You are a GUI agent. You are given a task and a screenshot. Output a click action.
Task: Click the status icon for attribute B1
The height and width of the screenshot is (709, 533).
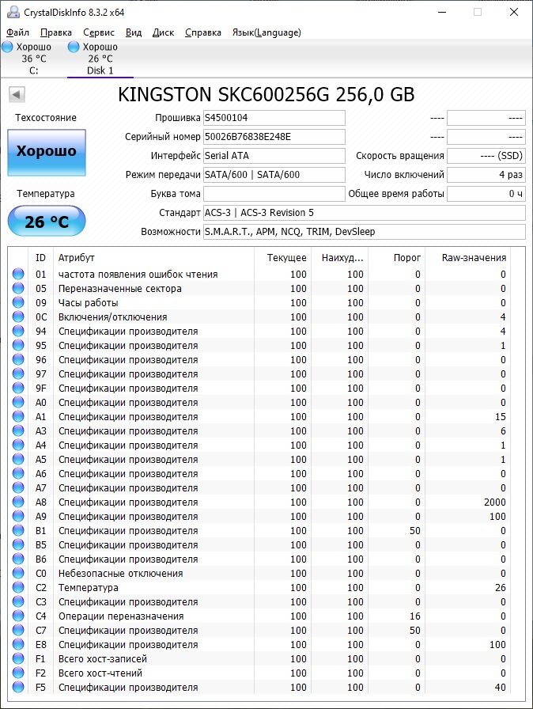[x=18, y=530]
